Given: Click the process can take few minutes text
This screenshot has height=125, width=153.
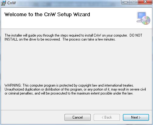Looking at the screenshot, I should [x=89, y=39].
